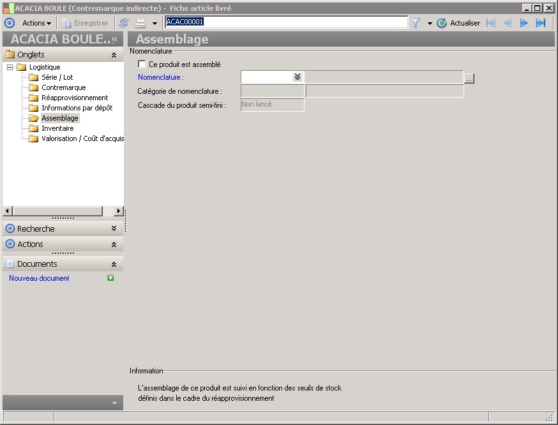Click the horizontal tree scrollbar thumb
Screen dimensions: 558x425
57,211
